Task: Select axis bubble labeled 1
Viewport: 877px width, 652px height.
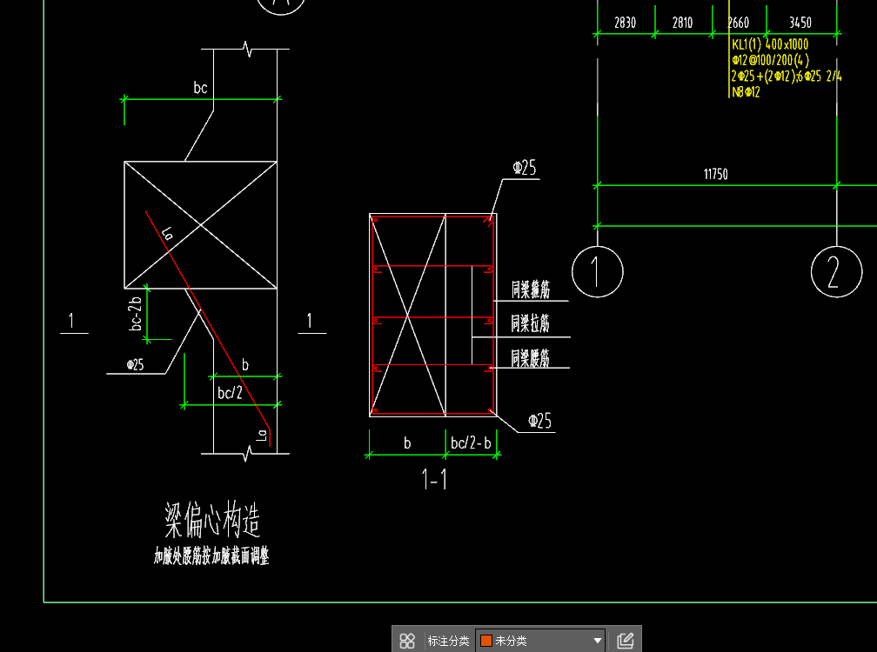Action: point(598,271)
